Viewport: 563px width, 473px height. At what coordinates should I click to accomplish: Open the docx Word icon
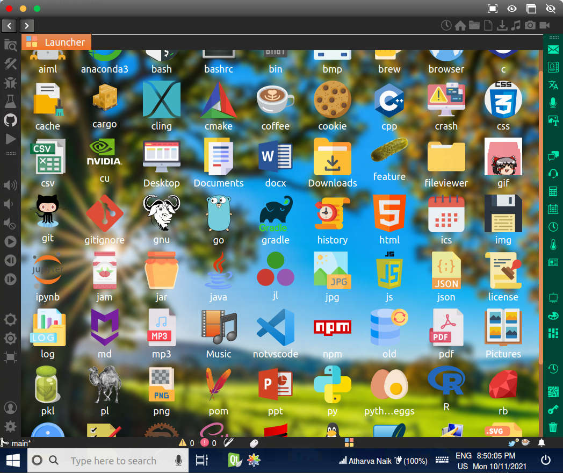pyautogui.click(x=276, y=156)
